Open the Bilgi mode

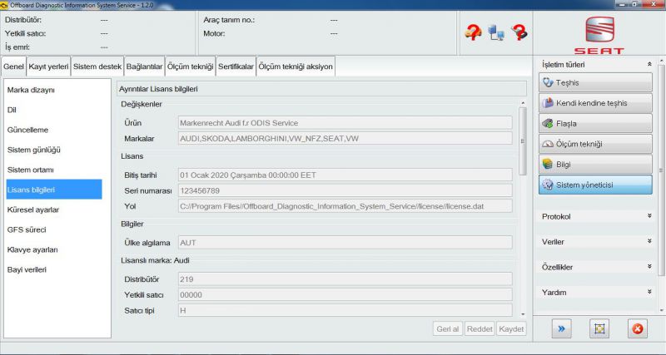(x=595, y=164)
